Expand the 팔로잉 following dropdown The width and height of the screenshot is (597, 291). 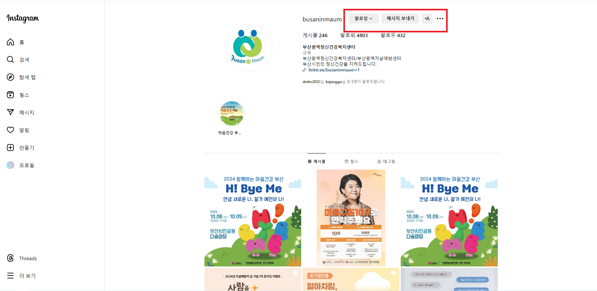pyautogui.click(x=363, y=19)
